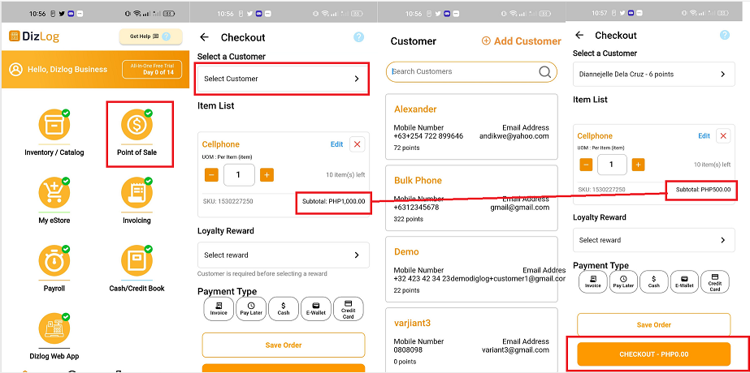
Task: Click Subtotal: PHP1,000.00 text
Action: coord(333,202)
